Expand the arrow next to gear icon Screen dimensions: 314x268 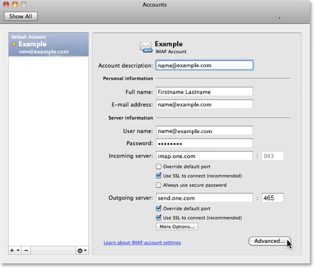point(85,250)
